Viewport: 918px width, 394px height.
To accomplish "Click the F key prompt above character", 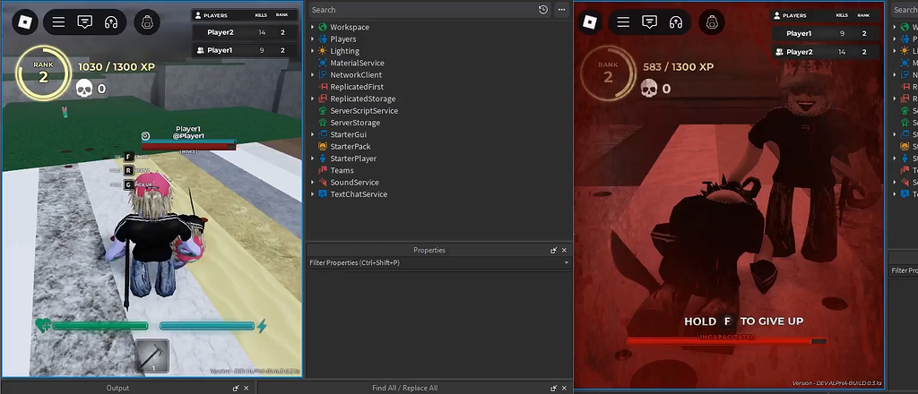I will coord(129,157).
